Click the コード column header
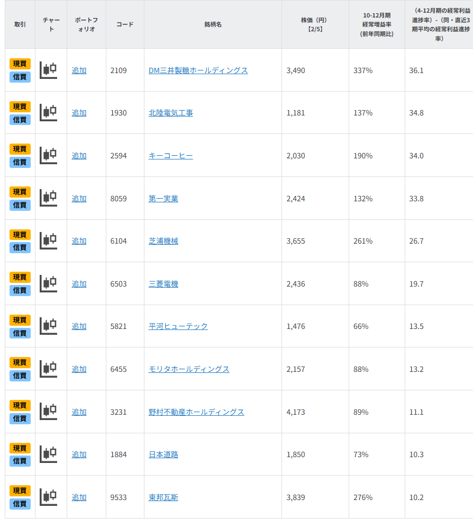 (x=125, y=24)
